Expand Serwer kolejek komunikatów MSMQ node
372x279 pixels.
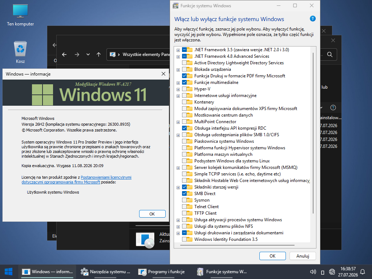pyautogui.click(x=178, y=168)
